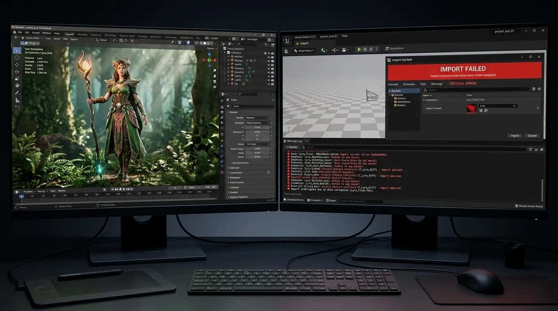The image size is (558, 311).
Task: Click the Import Content search field
Action: (476, 89)
